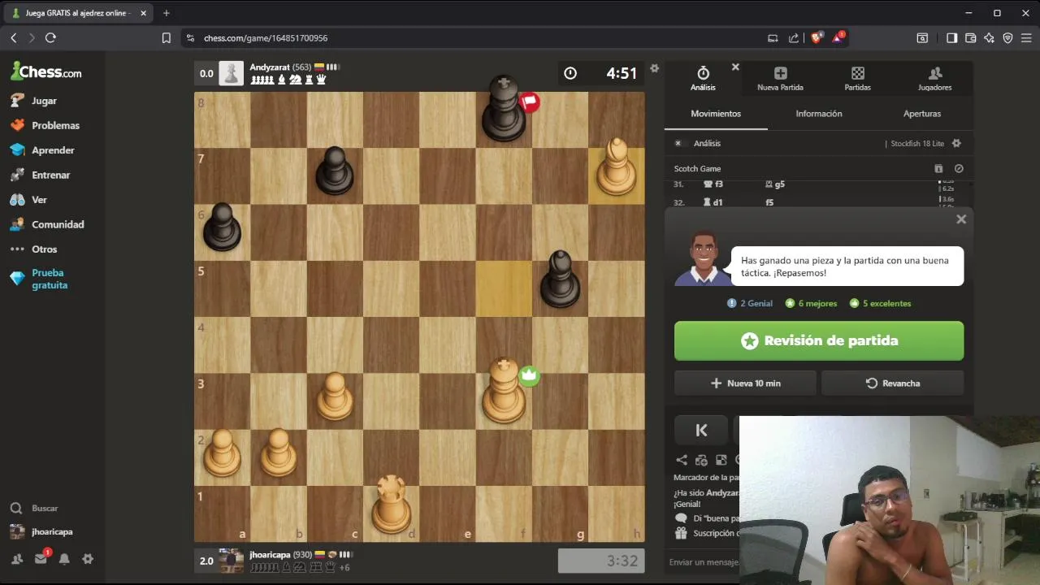Click the opening book icon beside Scotch Game

938,169
